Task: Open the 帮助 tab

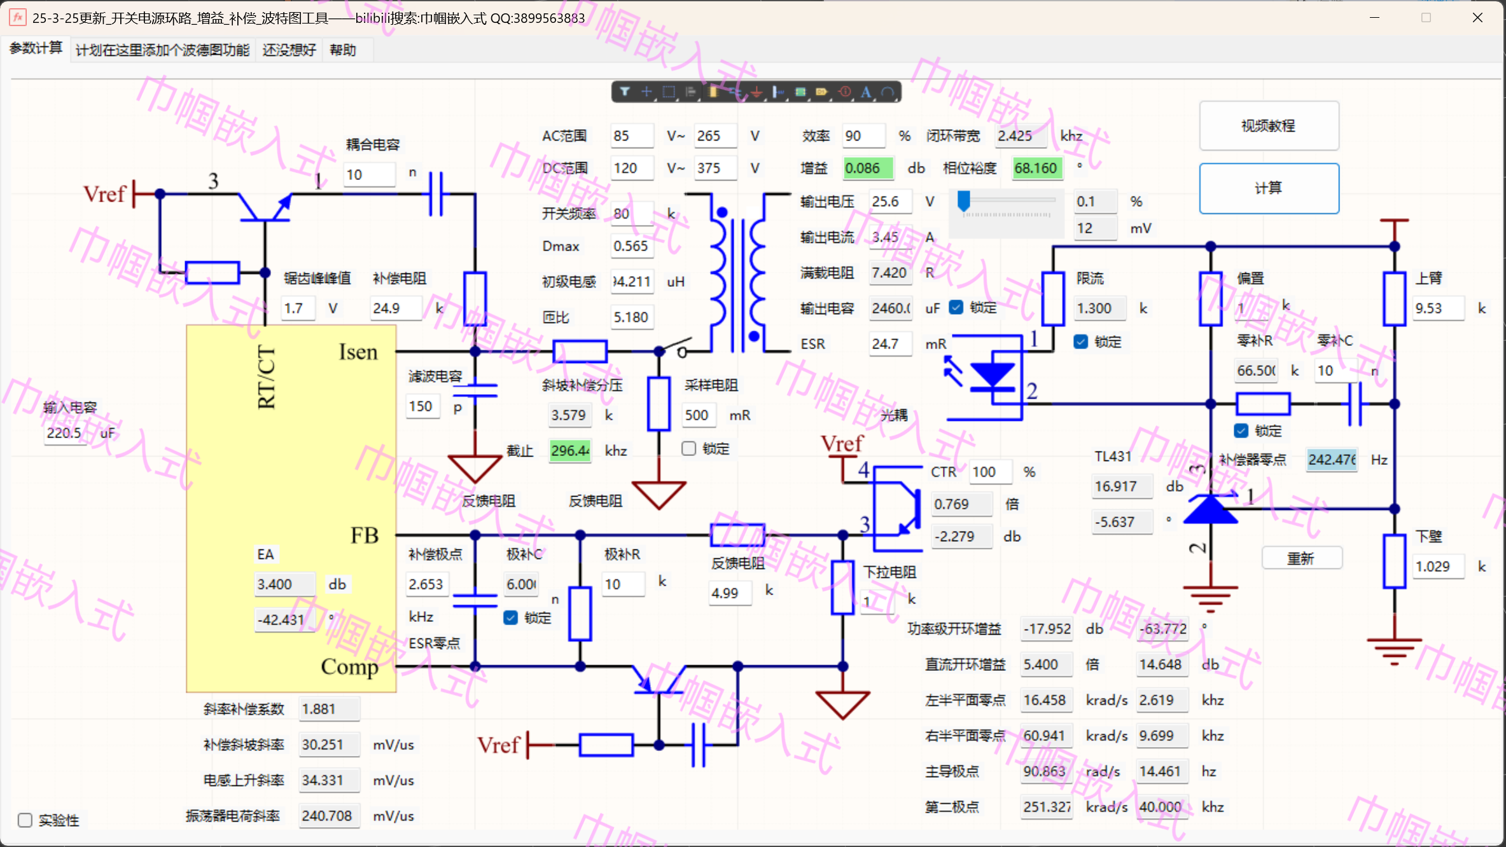Action: point(343,50)
